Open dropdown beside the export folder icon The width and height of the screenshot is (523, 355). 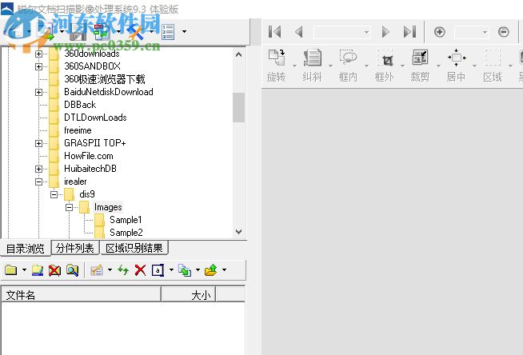[x=224, y=269]
